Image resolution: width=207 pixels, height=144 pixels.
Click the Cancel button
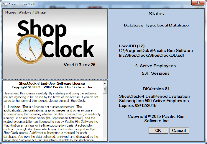179,130
